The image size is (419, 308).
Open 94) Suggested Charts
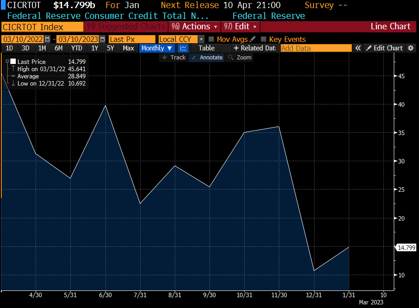pos(126,27)
